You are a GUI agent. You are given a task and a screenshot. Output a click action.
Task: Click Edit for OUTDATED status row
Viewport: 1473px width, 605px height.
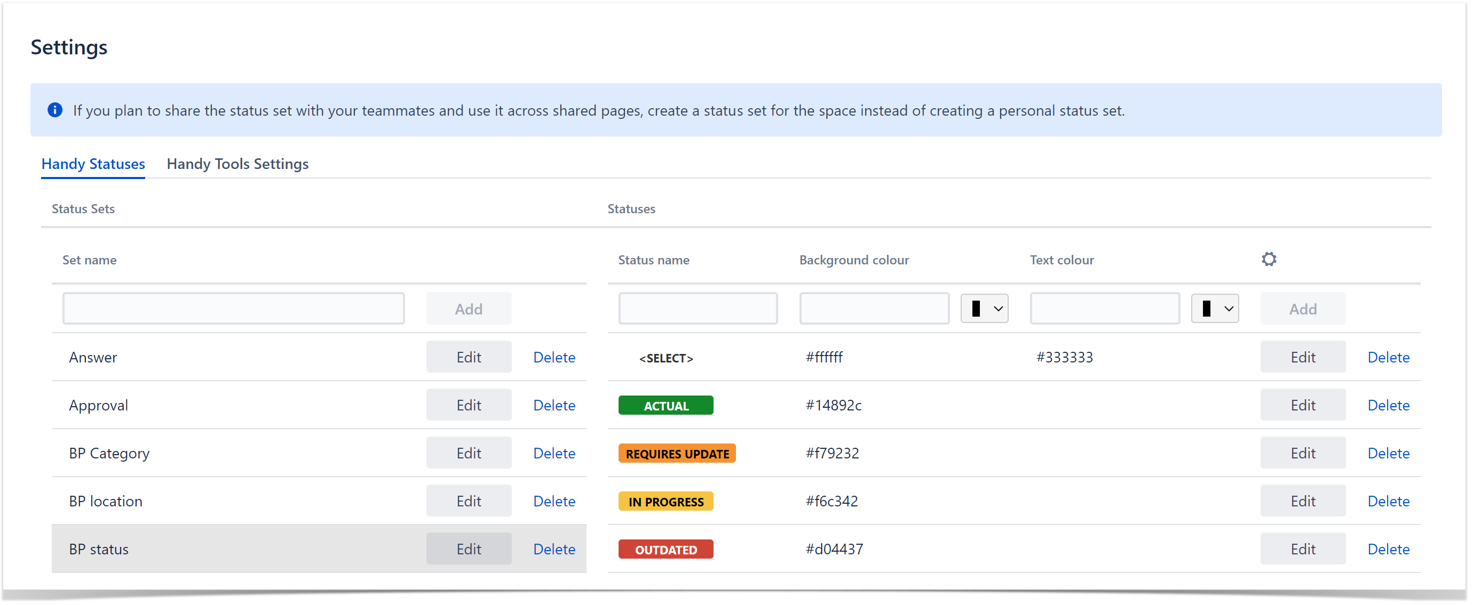[1302, 548]
